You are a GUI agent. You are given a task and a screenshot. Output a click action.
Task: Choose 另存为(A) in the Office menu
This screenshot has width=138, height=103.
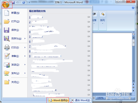[x=15, y=38]
